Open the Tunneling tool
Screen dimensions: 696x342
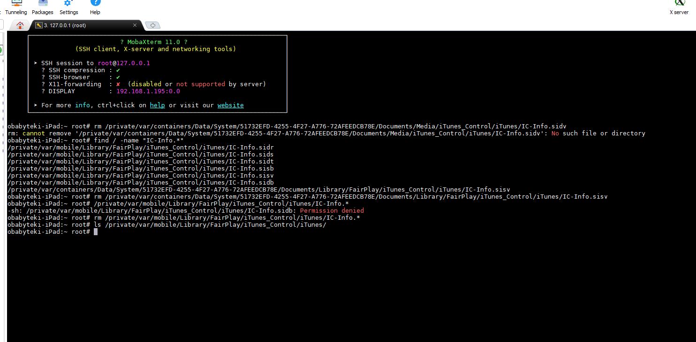coord(16,8)
